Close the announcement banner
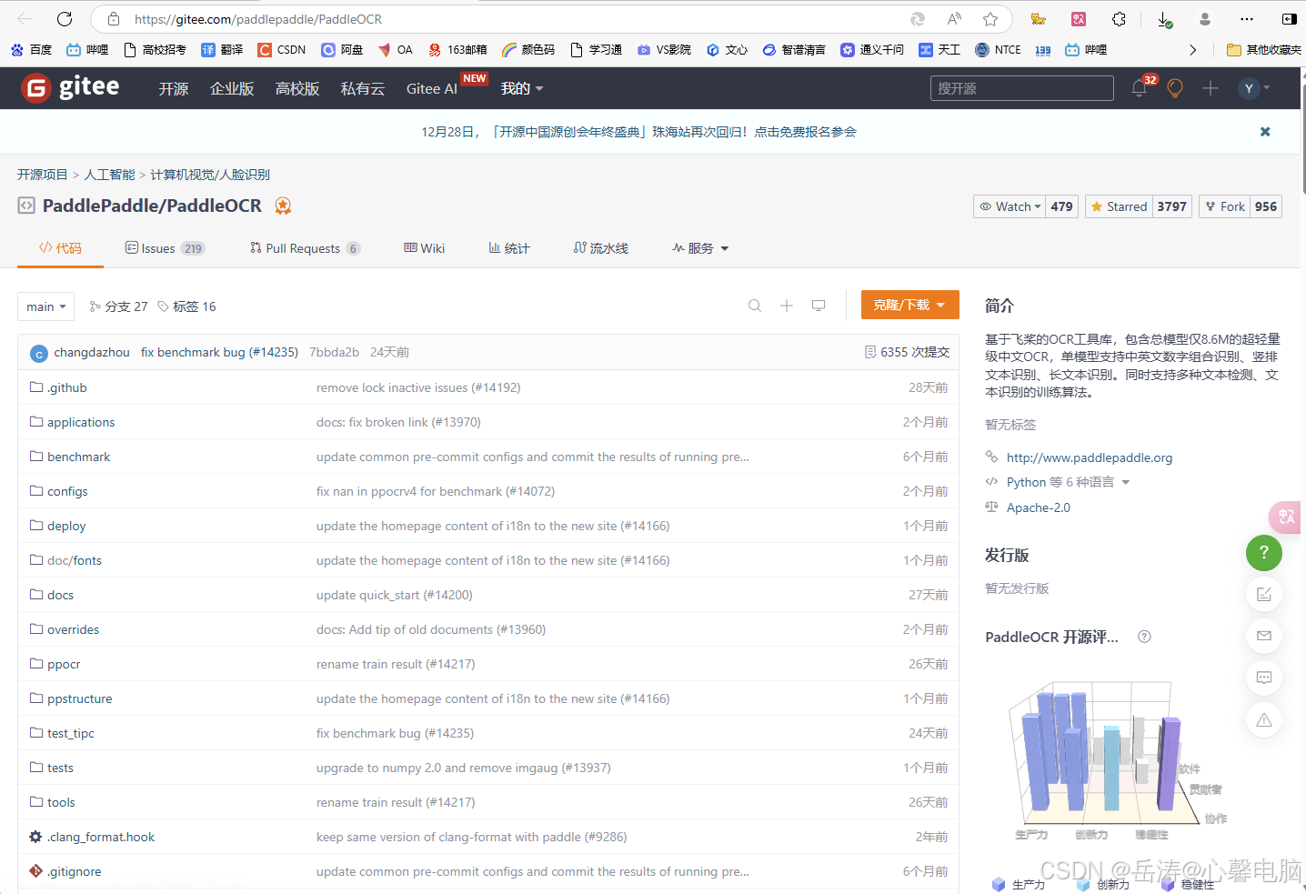 1265,132
